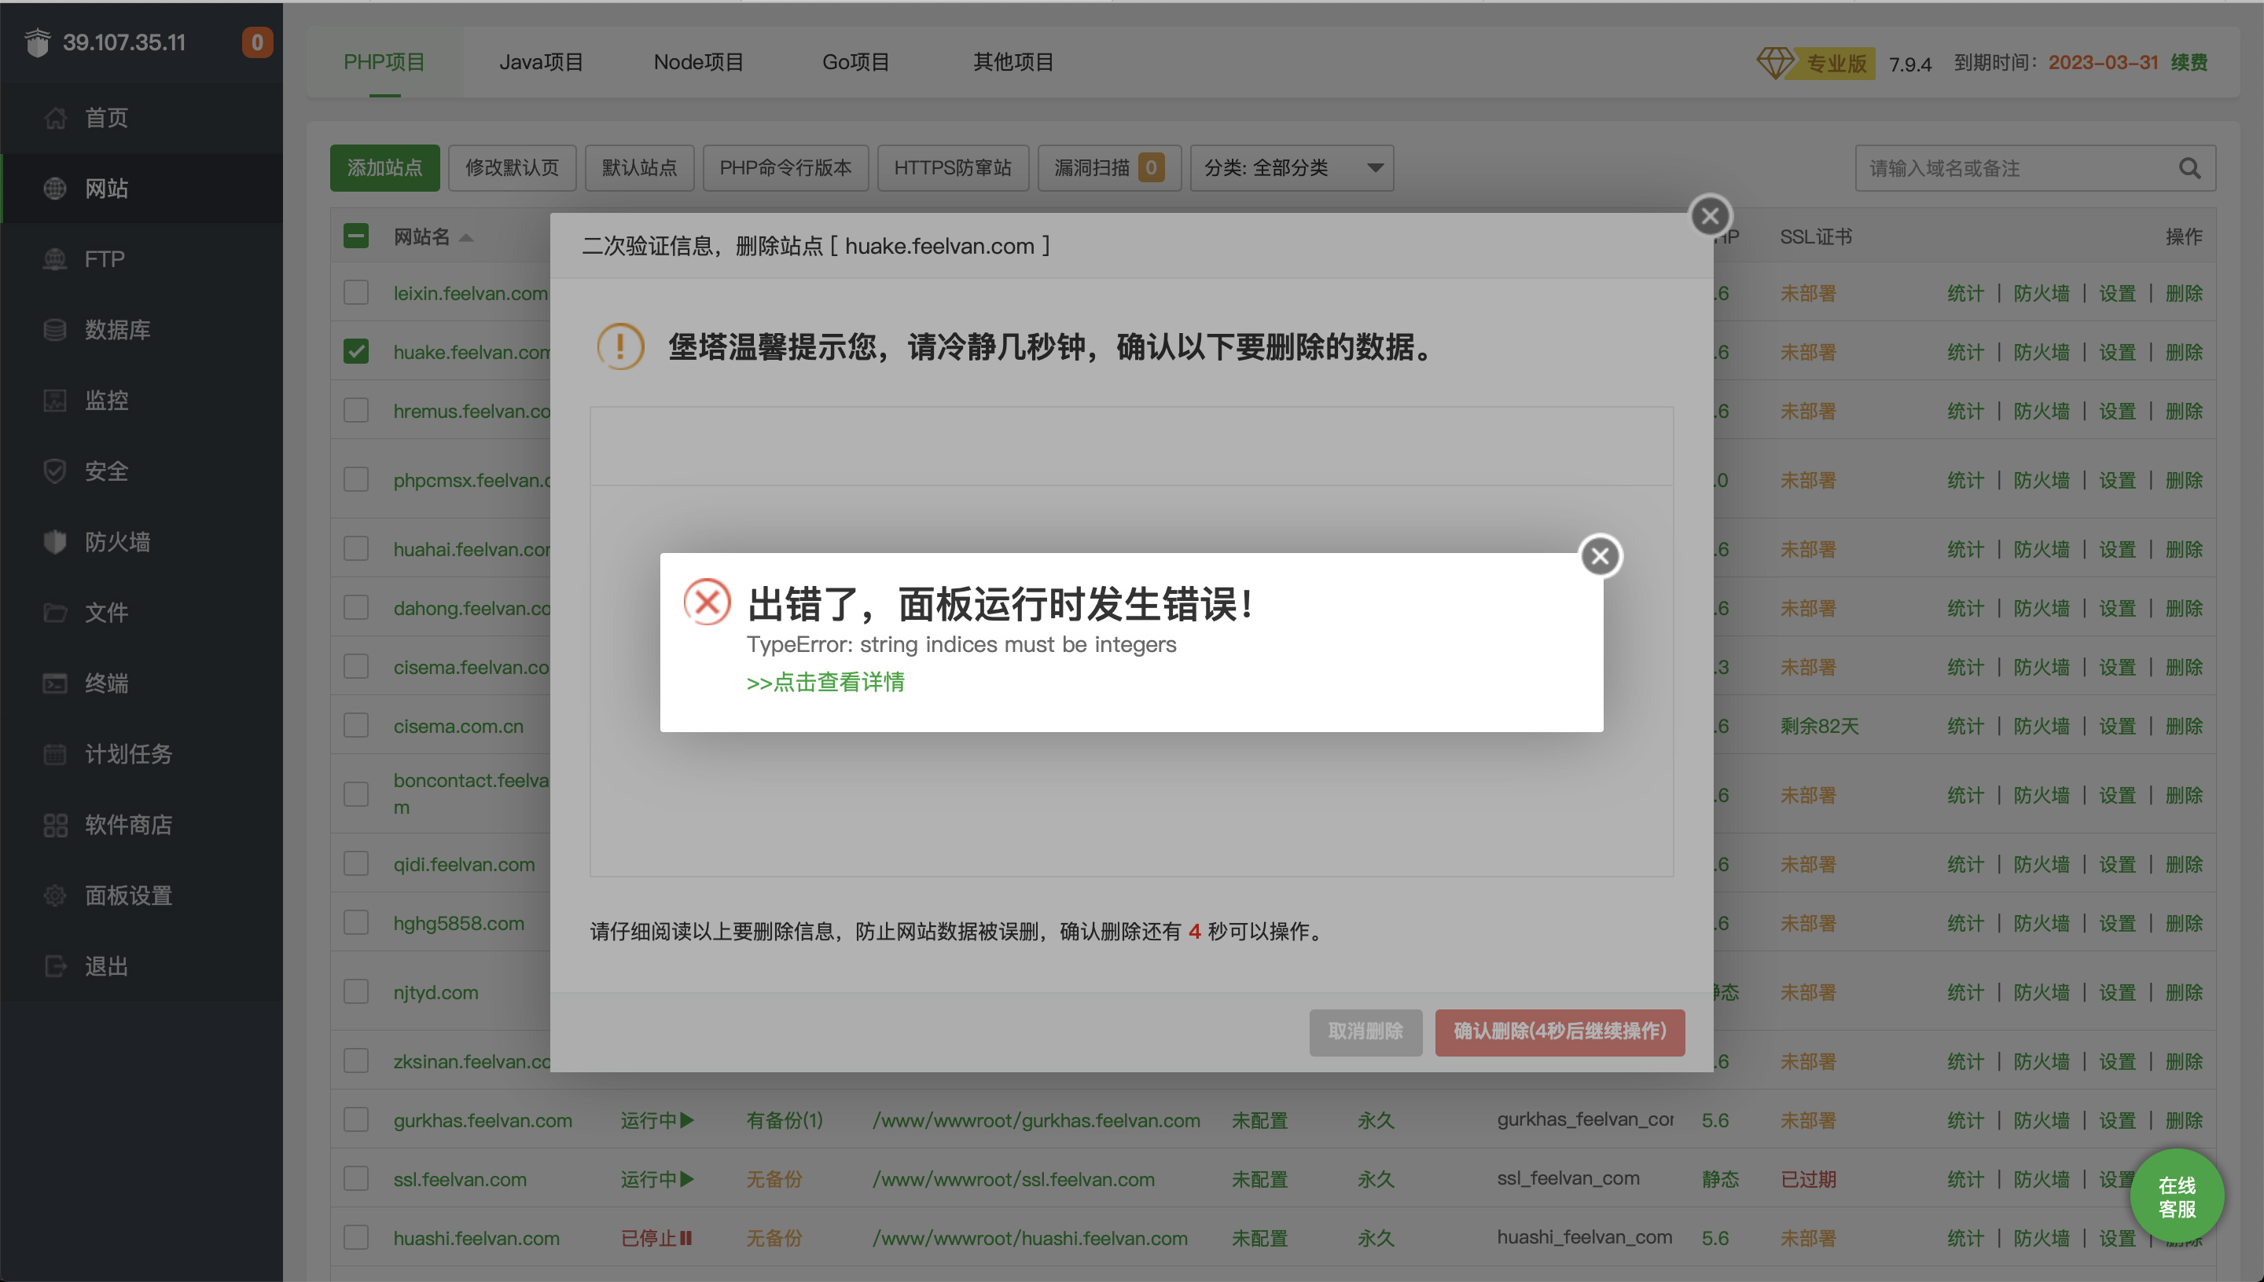The width and height of the screenshot is (2264, 1282).
Task: Open 安全 shield icon in sidebar
Action: [x=54, y=471]
